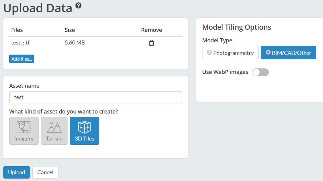Image resolution: width=323 pixels, height=181 pixels.
Task: Choose the Imagery asset type tile
Action: [24, 131]
